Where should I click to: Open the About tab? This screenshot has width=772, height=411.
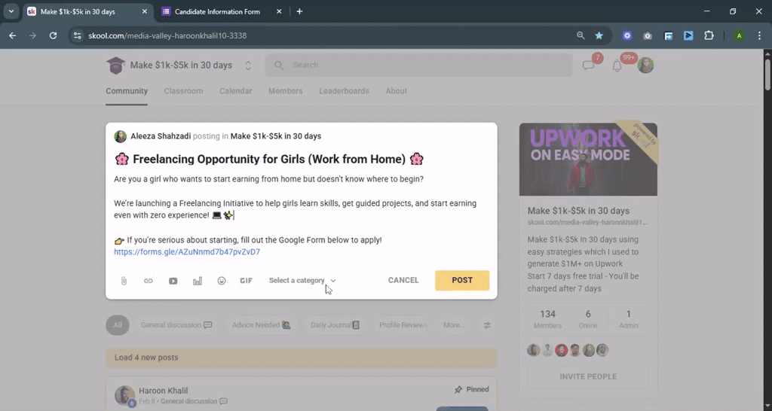tap(397, 91)
